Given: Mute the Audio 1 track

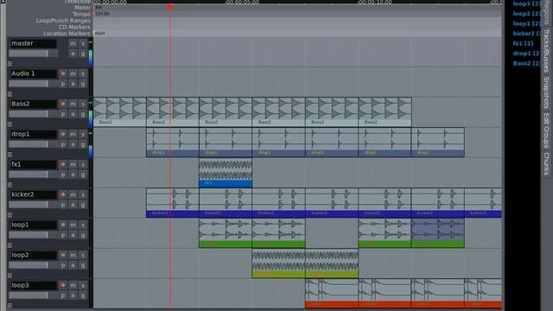Looking at the screenshot, I should 73,73.
